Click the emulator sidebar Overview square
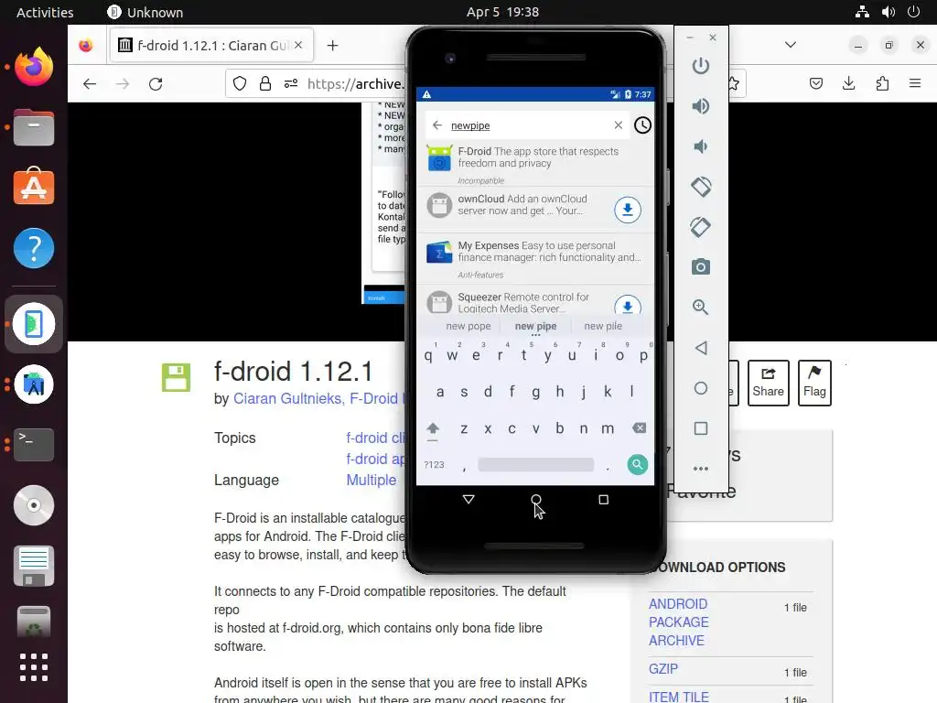The image size is (937, 703). 701,428
